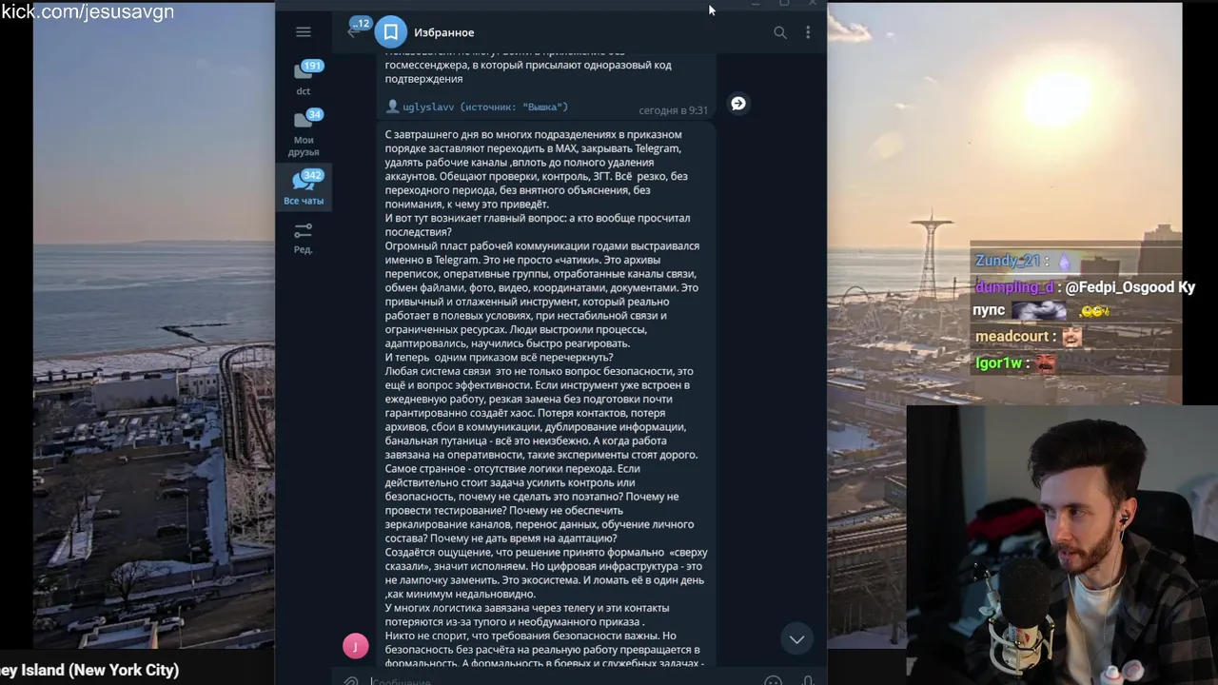This screenshot has height=685, width=1218.
Task: Select the Все чаты folder
Action: [304, 187]
